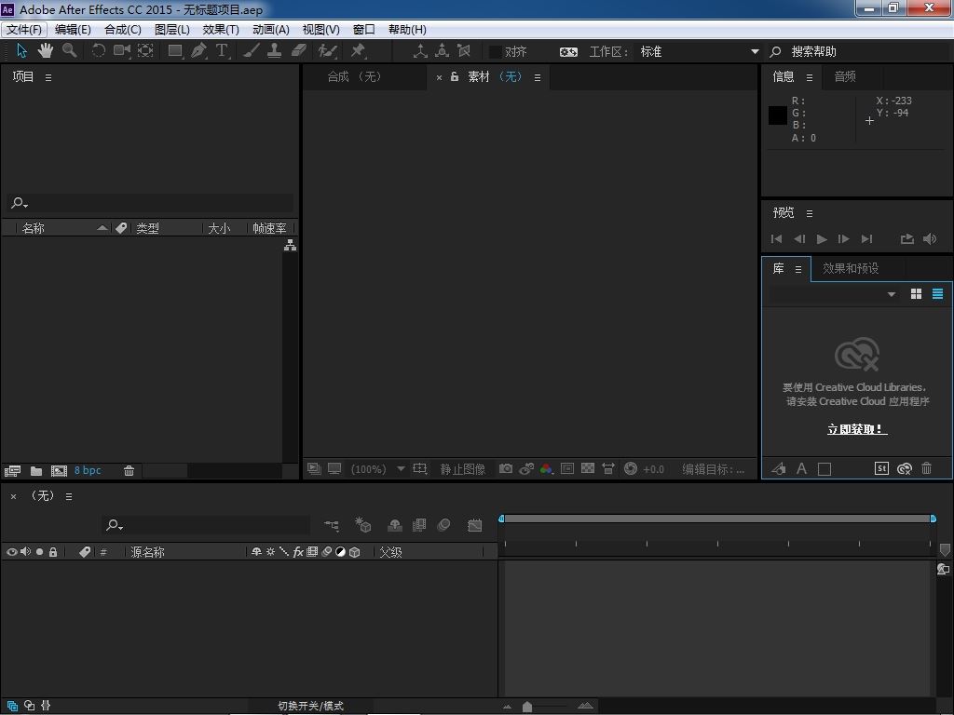
Task: Mute audio in the Preview panel
Action: [x=930, y=239]
